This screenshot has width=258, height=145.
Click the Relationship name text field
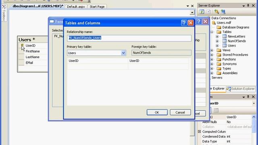129,38
